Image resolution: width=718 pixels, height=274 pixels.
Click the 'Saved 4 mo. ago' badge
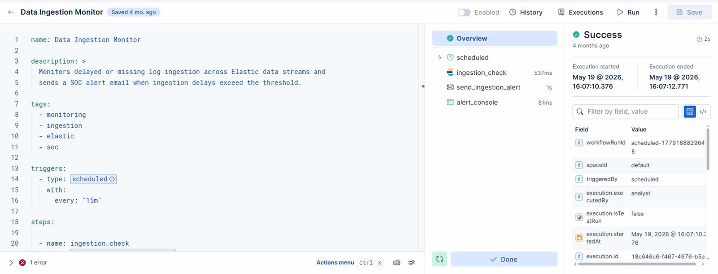click(133, 12)
